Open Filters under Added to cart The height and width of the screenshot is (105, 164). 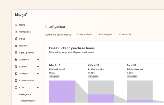click(132, 77)
